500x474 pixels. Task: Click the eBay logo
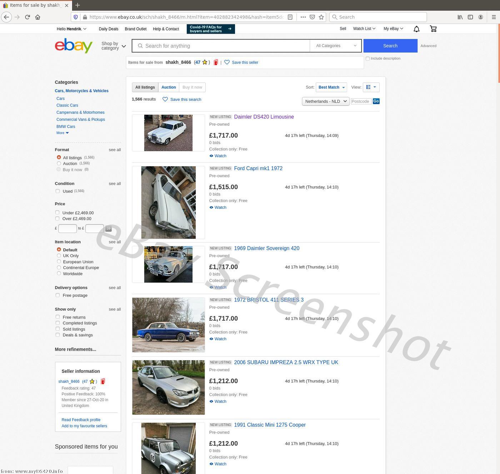click(74, 46)
